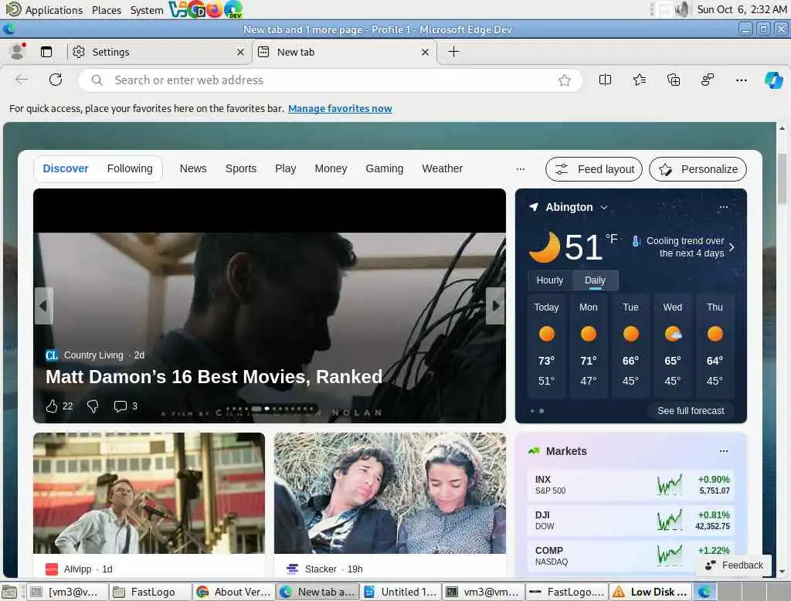
Task: Open the Play feed tab
Action: click(286, 168)
